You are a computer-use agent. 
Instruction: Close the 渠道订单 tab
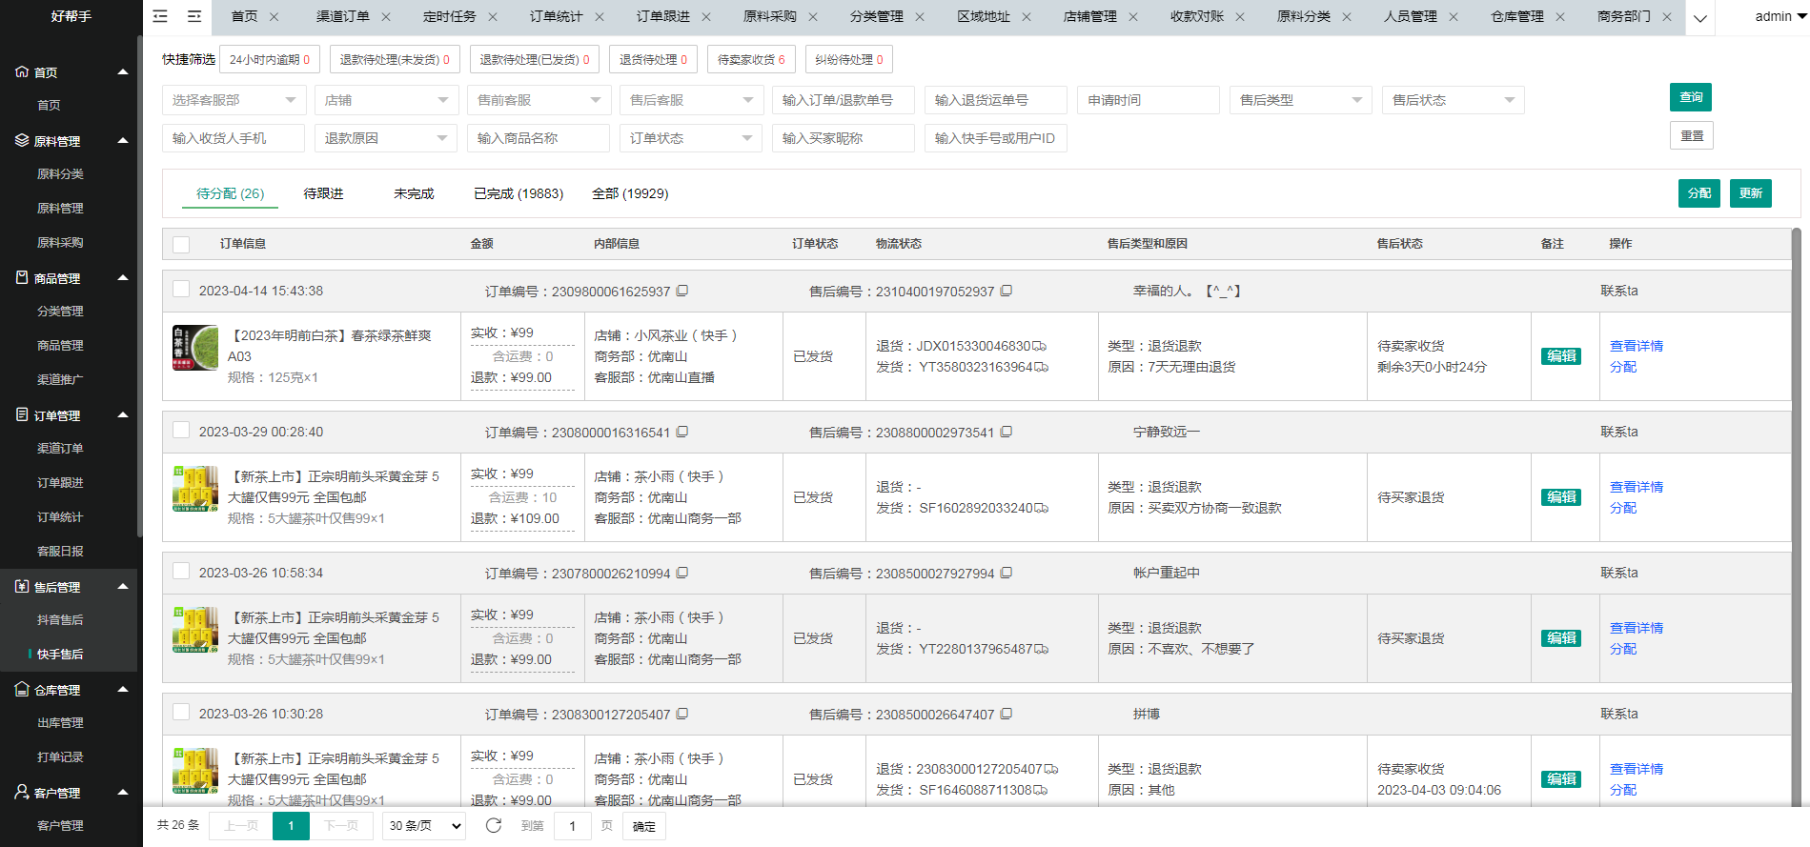pos(386,17)
